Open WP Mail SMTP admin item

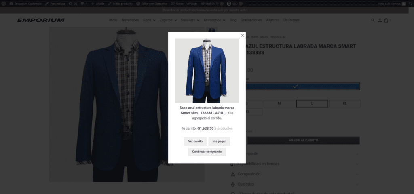[212, 4]
